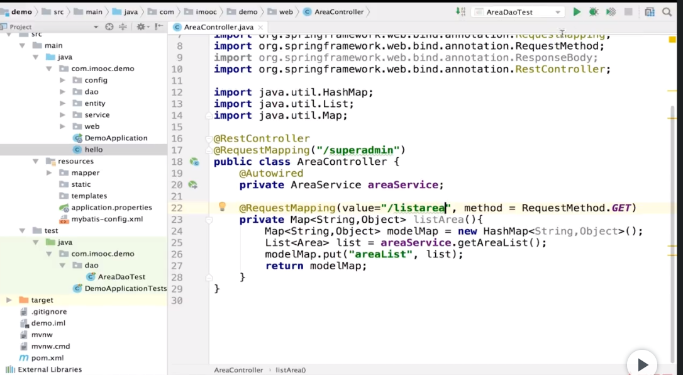This screenshot has height=375, width=683.
Task: Open run configuration dropdown AreaDaoTest
Action: tap(518, 12)
